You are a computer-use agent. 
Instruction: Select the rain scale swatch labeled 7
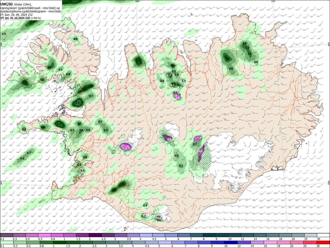[191, 242]
